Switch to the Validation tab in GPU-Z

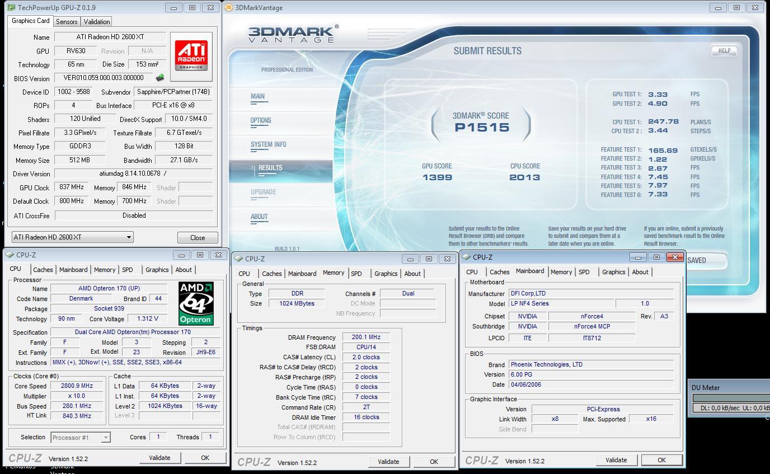tap(97, 21)
